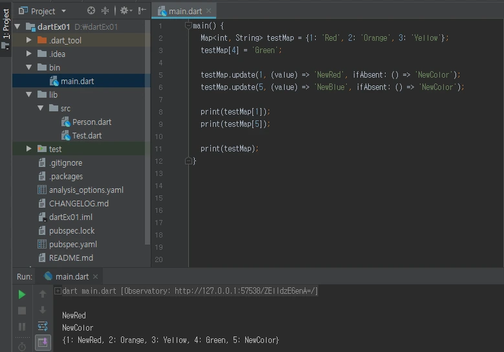This screenshot has height=352, width=504.
Task: Click the map output line in console
Action: tap(170, 340)
